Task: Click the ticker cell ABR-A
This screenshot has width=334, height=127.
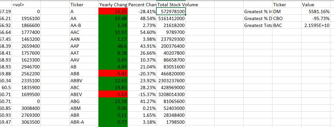Action: (84, 122)
